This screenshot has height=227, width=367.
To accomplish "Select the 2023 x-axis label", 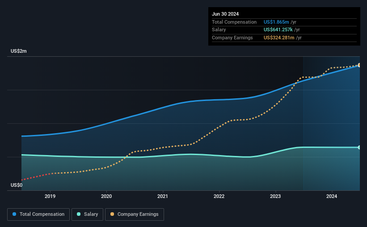I will [x=275, y=196].
